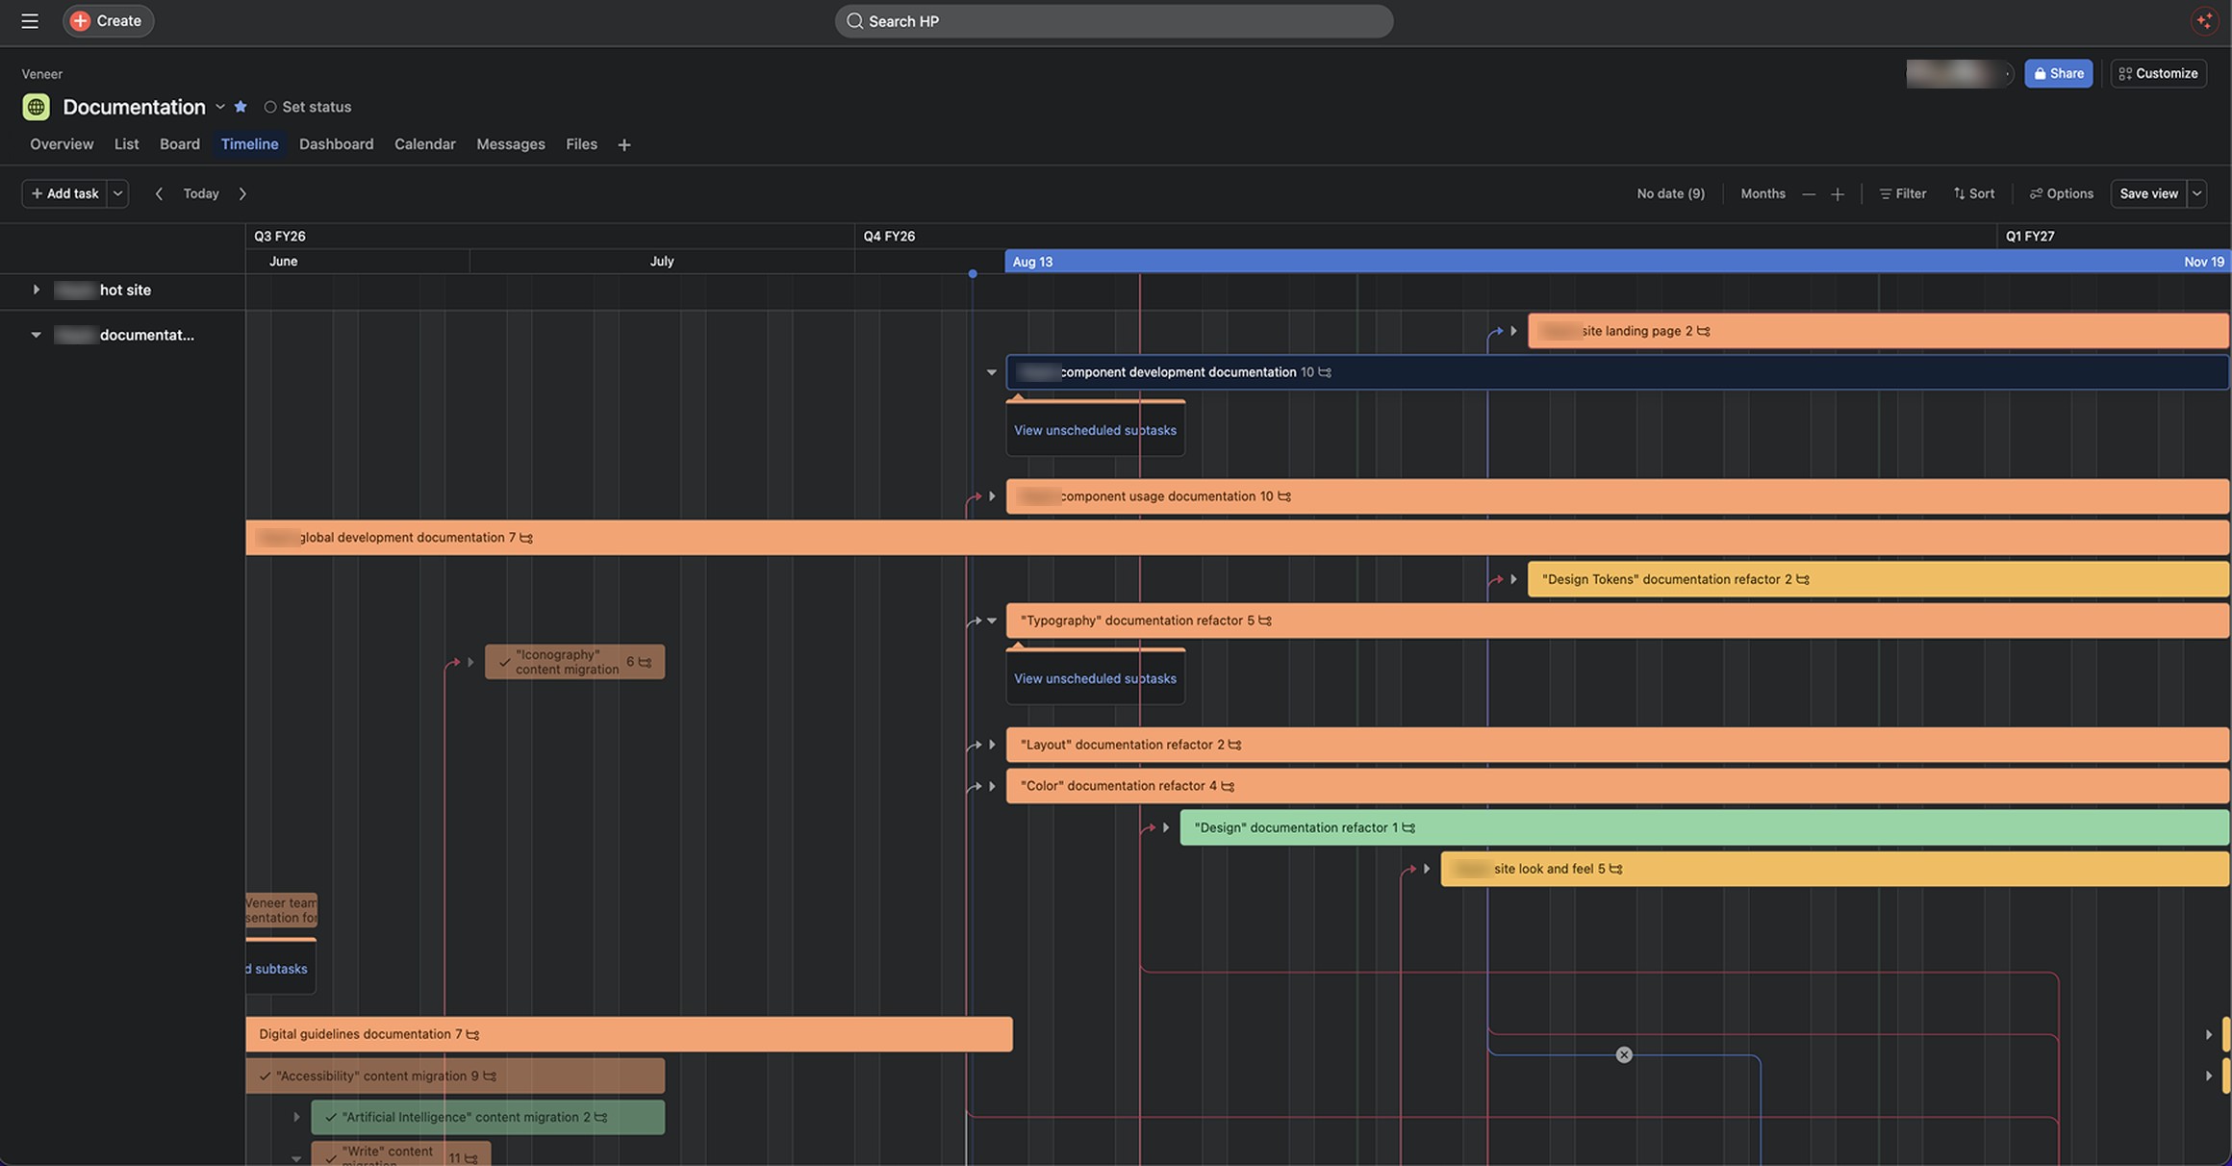The width and height of the screenshot is (2232, 1166).
Task: Select the Aug 13 to Nov 19 range bar
Action: [1617, 262]
